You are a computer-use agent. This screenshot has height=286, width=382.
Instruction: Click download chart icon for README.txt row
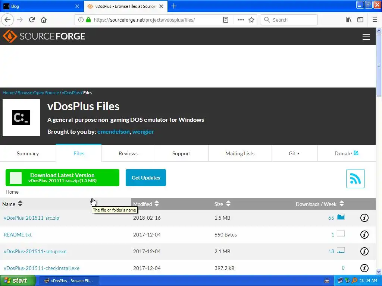pyautogui.click(x=341, y=234)
